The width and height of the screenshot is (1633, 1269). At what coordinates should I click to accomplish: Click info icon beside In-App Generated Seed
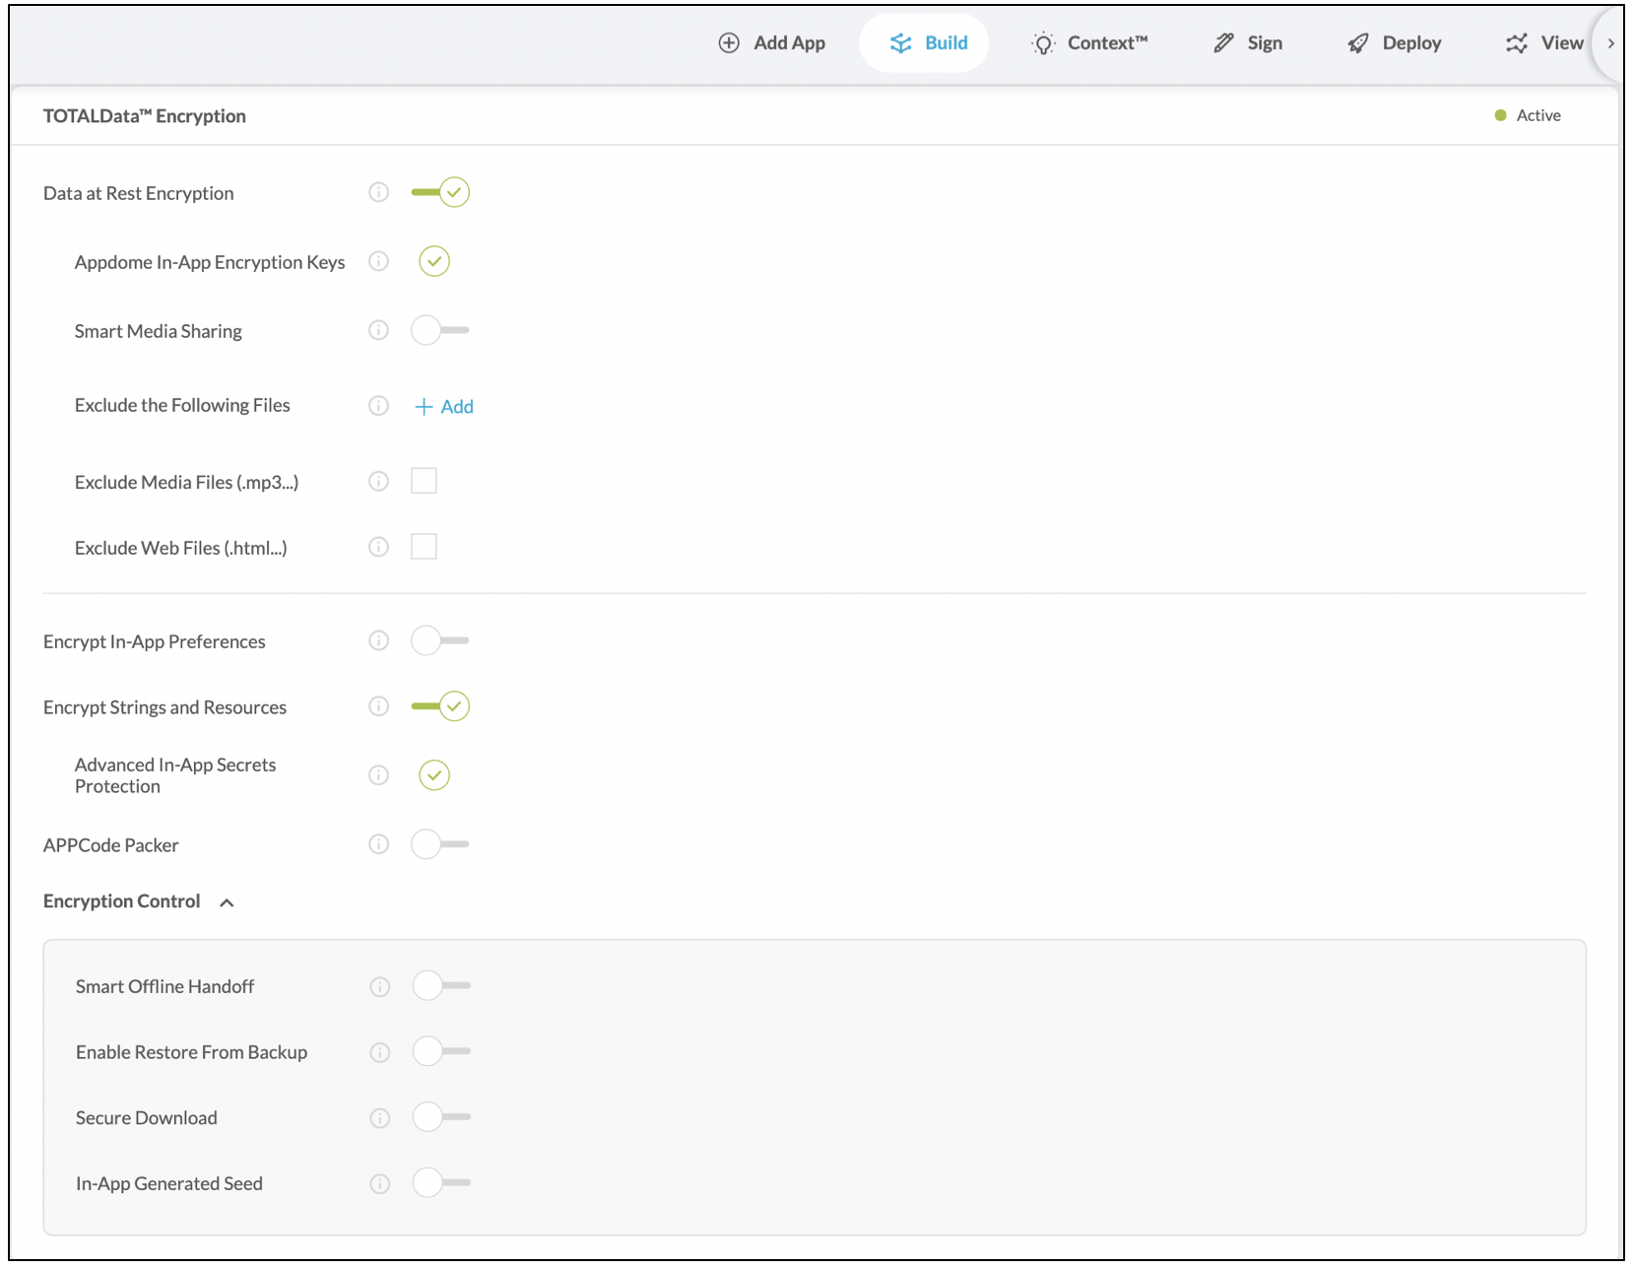click(379, 1183)
